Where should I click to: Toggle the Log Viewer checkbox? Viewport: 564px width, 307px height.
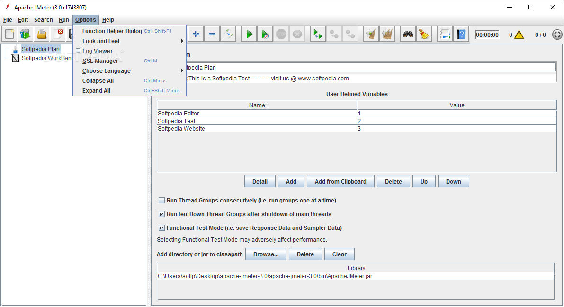pos(78,51)
